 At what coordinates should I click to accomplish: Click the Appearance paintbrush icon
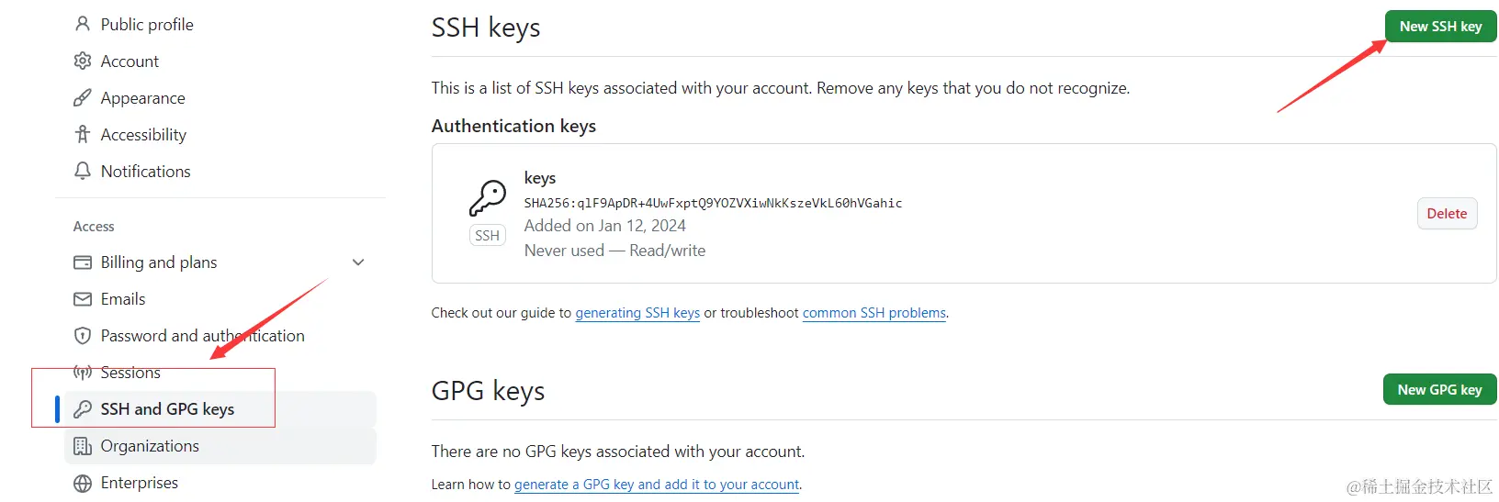coord(83,97)
